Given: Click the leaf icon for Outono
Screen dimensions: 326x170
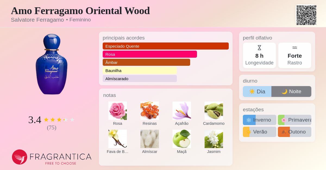Looking at the screenshot, I should coord(284,132).
